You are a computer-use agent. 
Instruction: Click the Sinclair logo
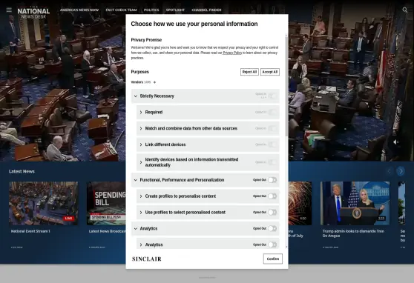point(147,259)
